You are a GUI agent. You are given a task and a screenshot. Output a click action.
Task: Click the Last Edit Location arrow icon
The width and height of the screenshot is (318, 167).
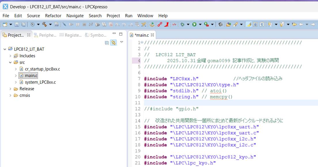[x=294, y=25]
